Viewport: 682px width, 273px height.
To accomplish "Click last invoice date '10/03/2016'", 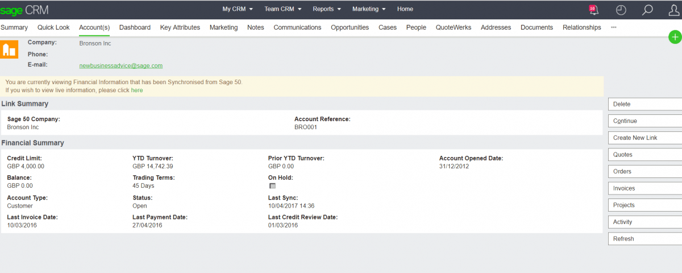I will (22, 225).
